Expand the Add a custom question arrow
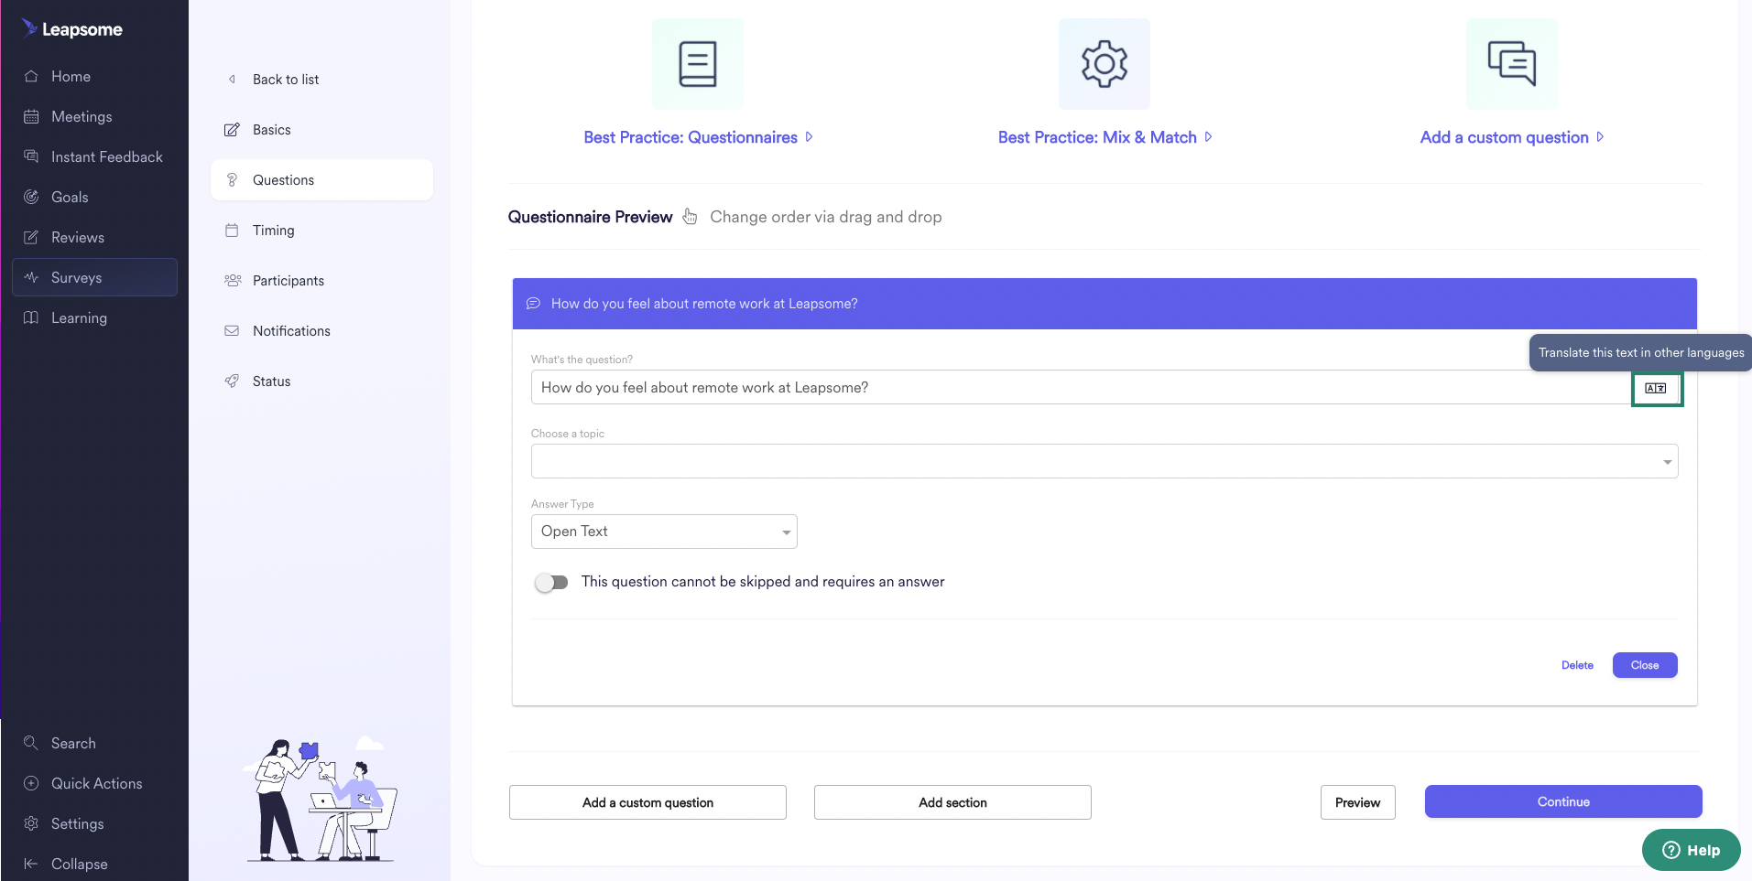Viewport: 1752px width, 881px height. [x=1600, y=137]
